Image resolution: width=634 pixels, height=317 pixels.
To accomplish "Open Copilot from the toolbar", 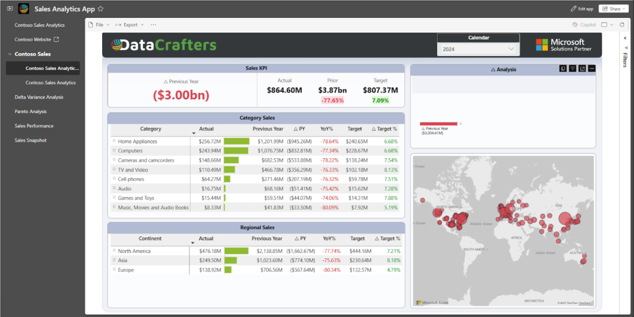I will coord(584,25).
